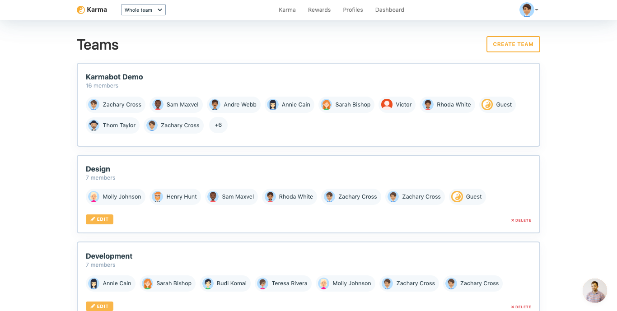This screenshot has height=311, width=617.
Task: Select Teresa Rivera member chip name
Action: pyautogui.click(x=290, y=283)
